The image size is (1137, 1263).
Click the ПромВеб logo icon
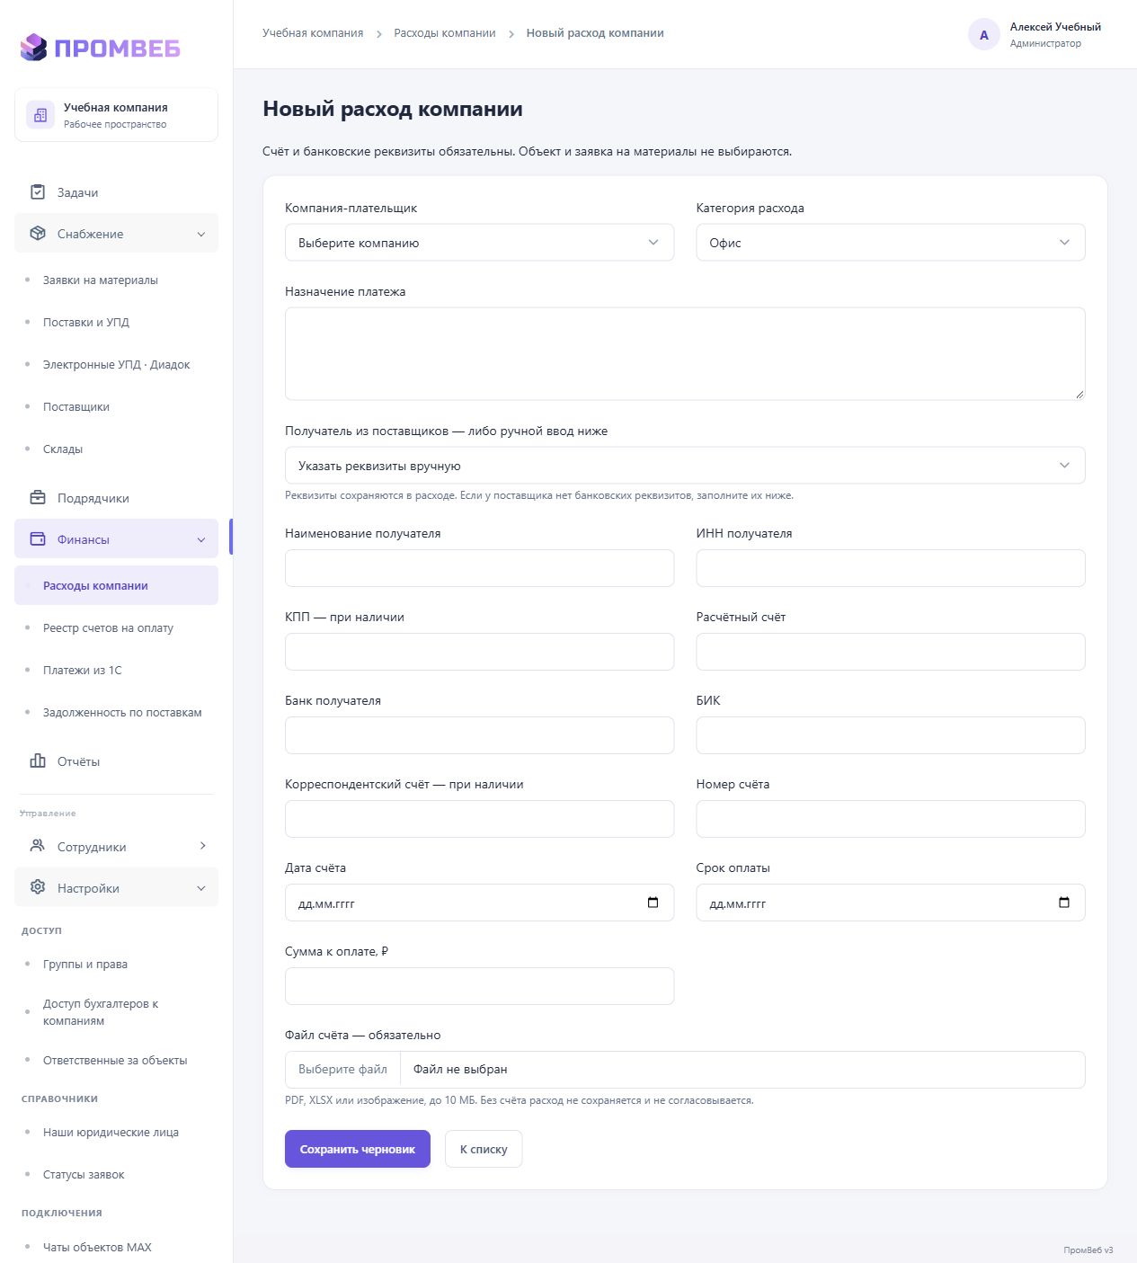[34, 48]
